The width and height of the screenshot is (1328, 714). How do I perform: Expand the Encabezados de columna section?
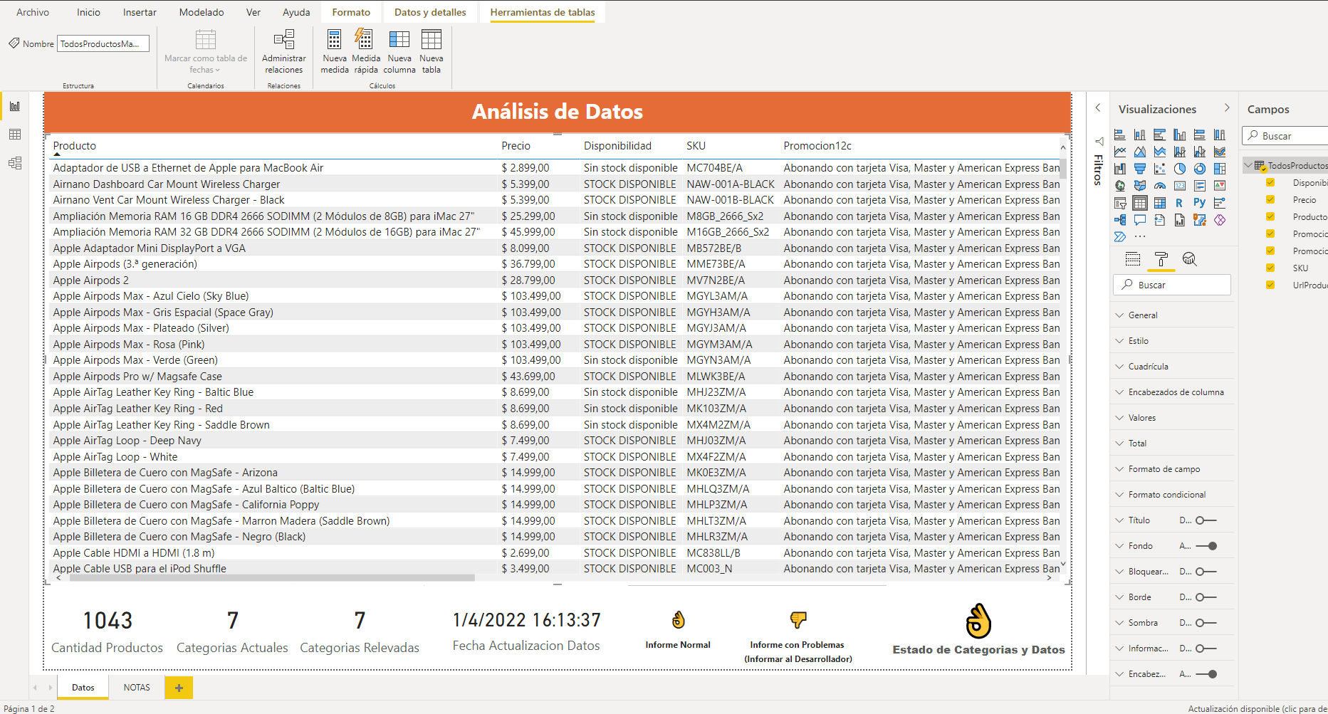[x=1175, y=392]
